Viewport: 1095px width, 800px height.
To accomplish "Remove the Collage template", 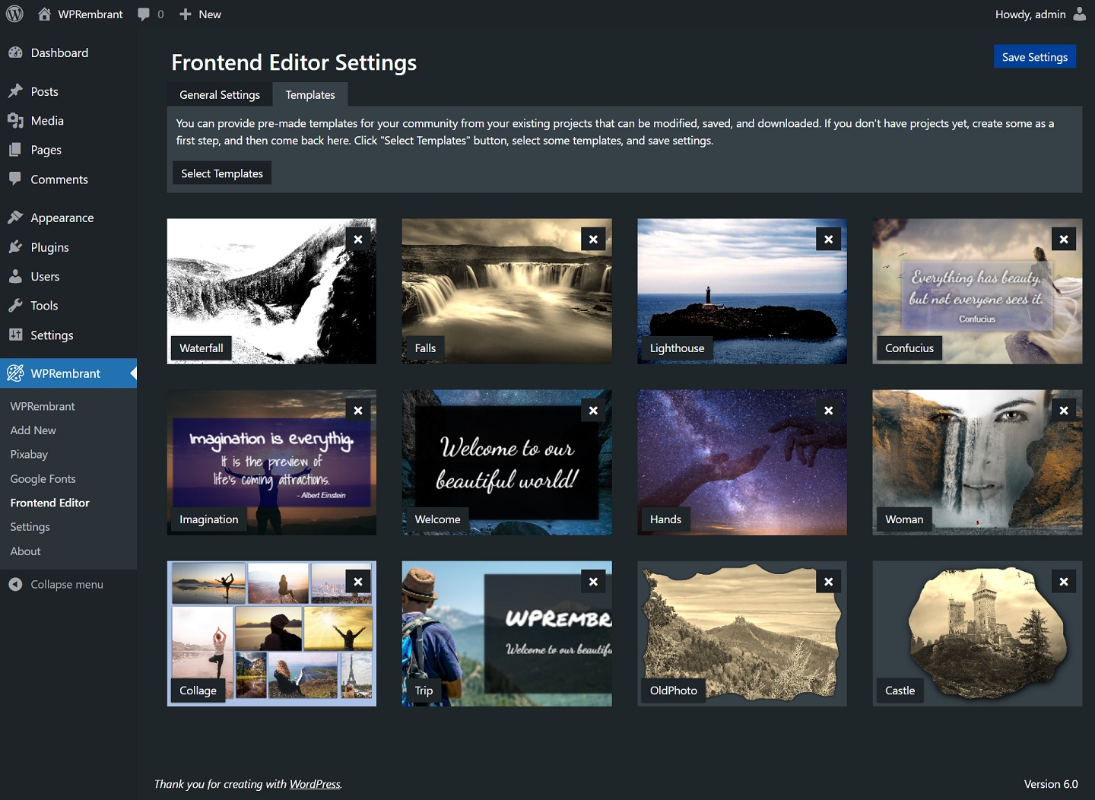I will [358, 581].
